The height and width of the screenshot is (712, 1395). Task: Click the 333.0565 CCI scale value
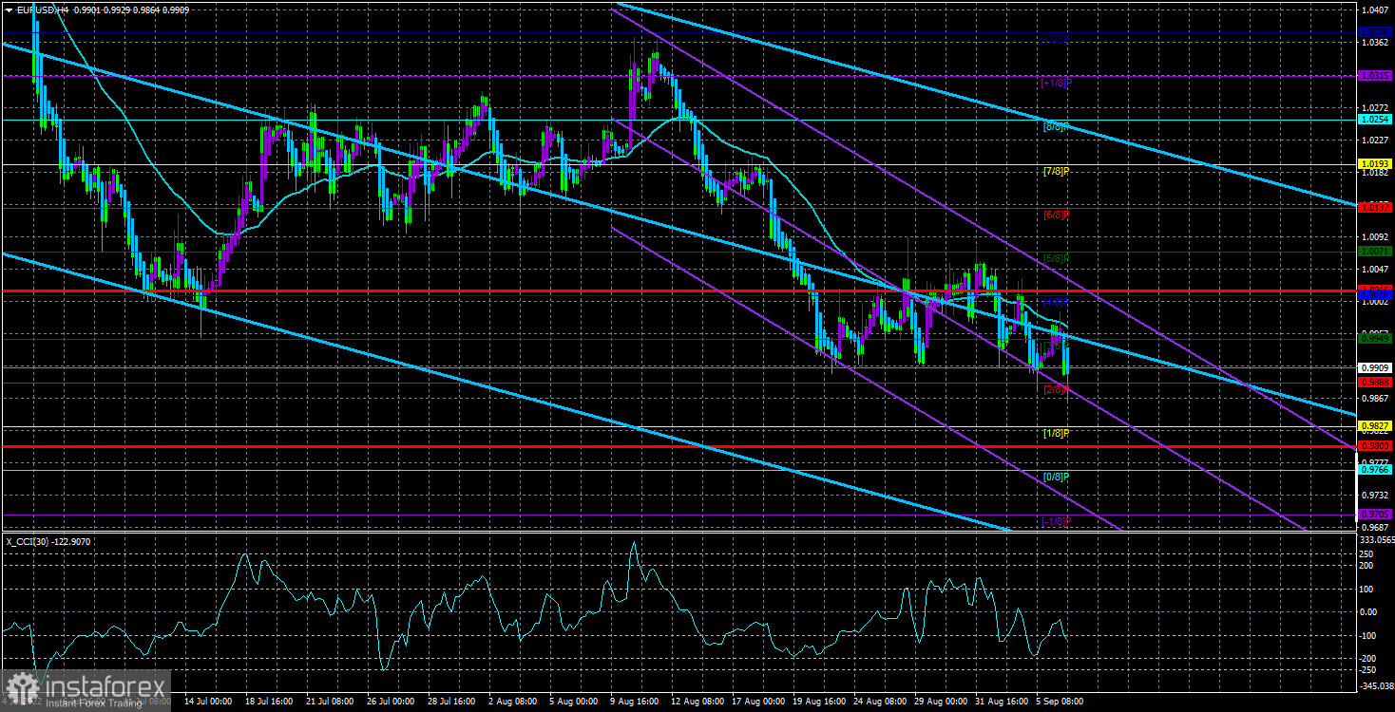click(x=1376, y=539)
